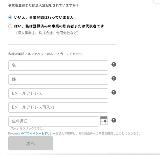Show help for the 生年月日 field

tap(114, 120)
